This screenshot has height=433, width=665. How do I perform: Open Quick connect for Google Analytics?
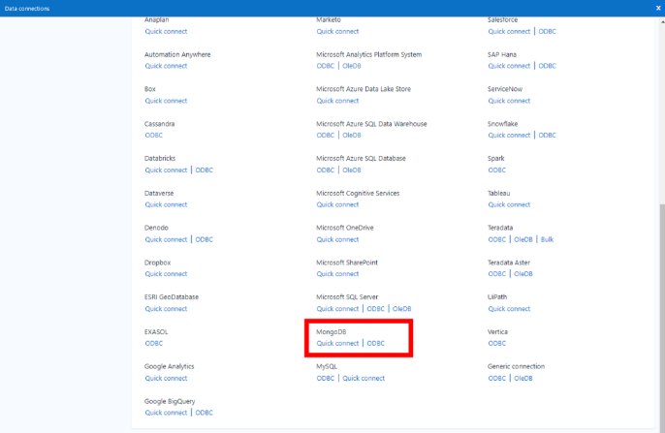[166, 378]
